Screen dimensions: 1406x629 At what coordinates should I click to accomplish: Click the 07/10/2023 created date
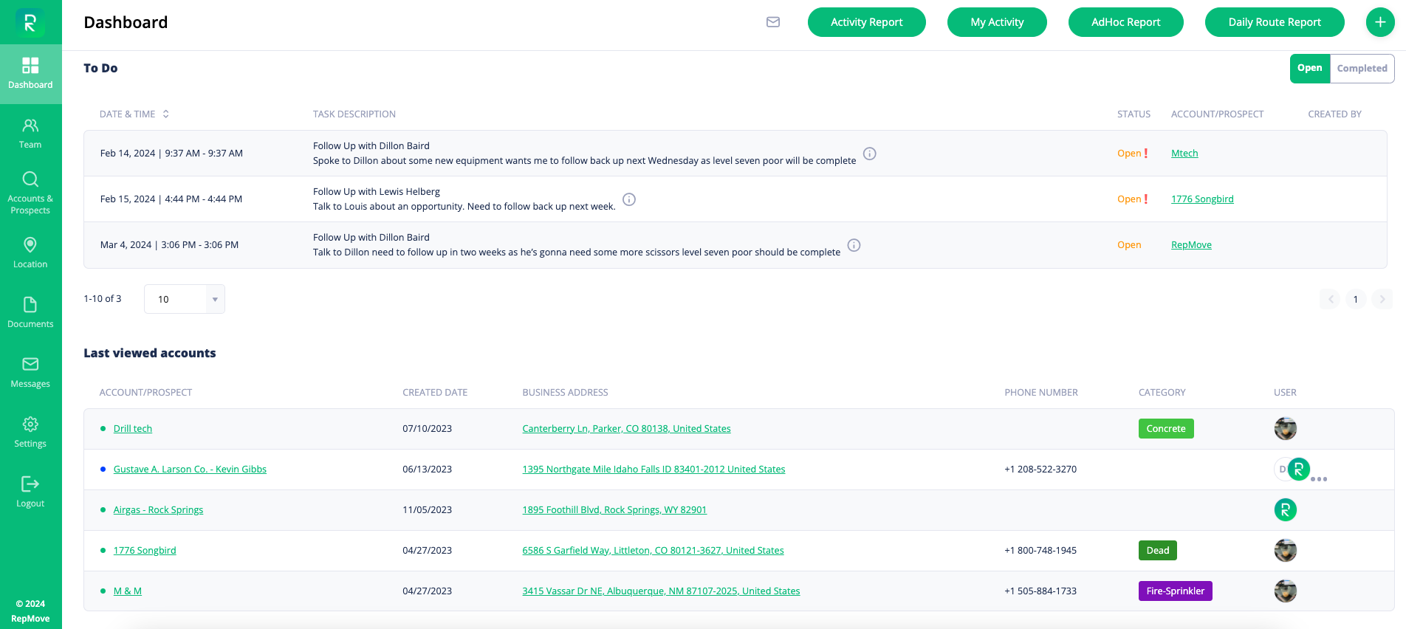[x=427, y=429]
